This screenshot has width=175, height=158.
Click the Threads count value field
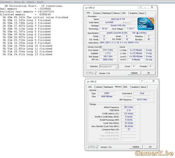point(150,66)
